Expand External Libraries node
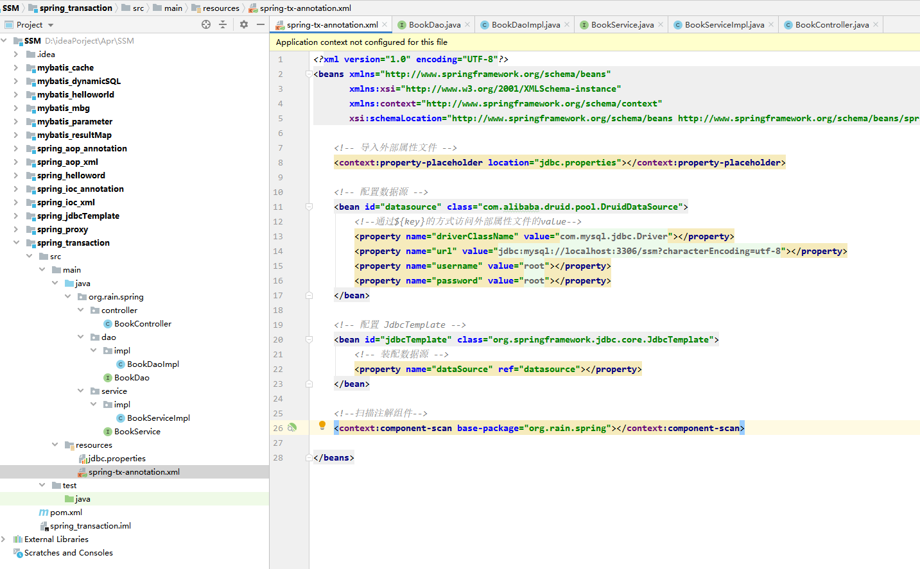920x569 pixels. point(4,539)
